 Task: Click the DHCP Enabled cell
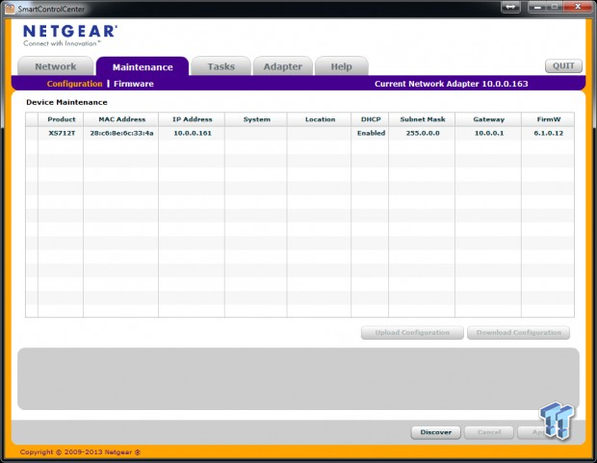371,133
